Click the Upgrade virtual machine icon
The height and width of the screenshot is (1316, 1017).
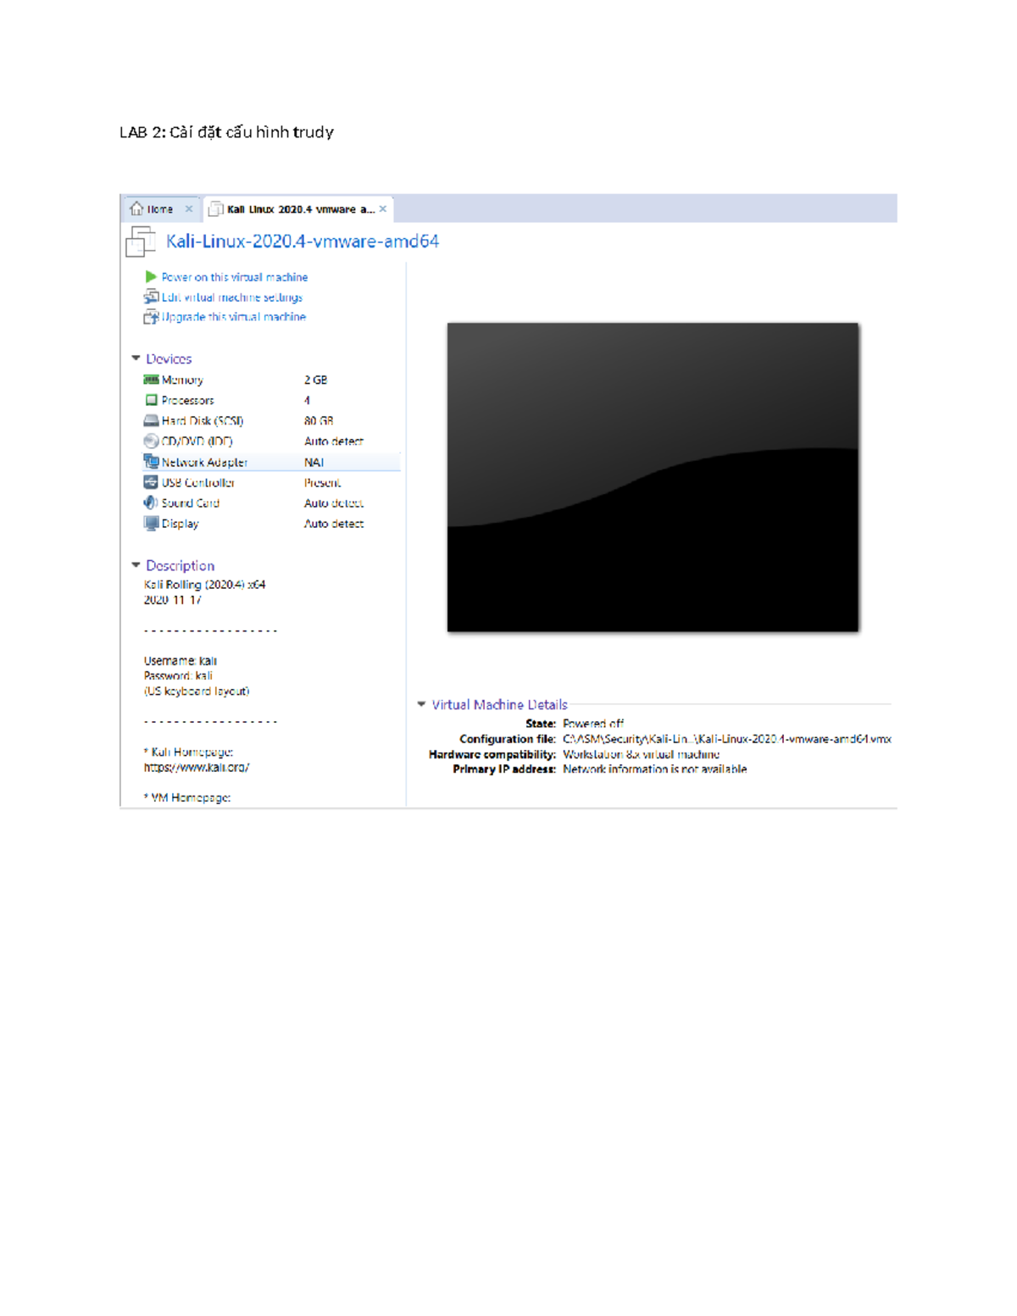point(151,317)
